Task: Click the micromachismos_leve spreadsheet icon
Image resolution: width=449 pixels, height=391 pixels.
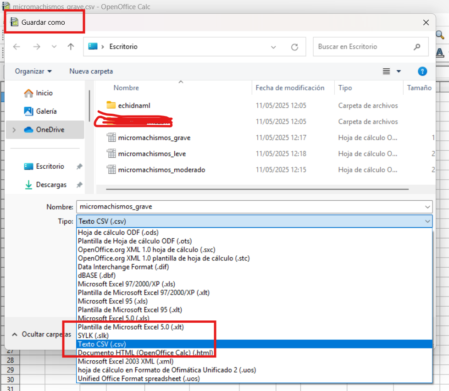Action: point(111,154)
